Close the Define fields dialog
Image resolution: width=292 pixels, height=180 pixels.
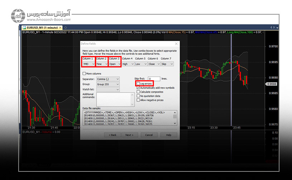click(176, 44)
